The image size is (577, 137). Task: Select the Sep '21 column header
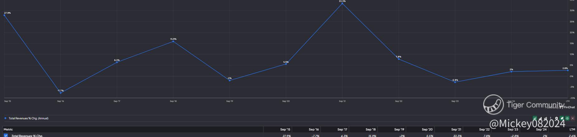tap(456, 130)
